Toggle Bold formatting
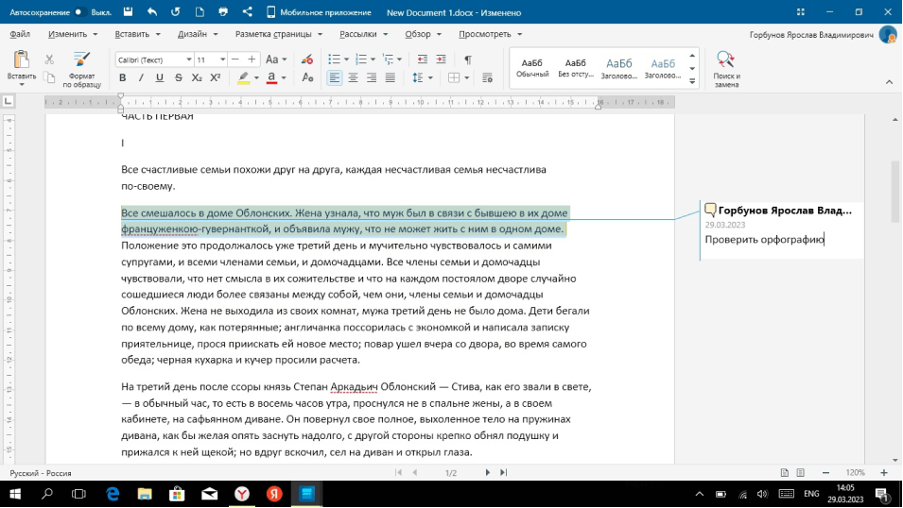The width and height of the screenshot is (903, 508). pos(122,77)
